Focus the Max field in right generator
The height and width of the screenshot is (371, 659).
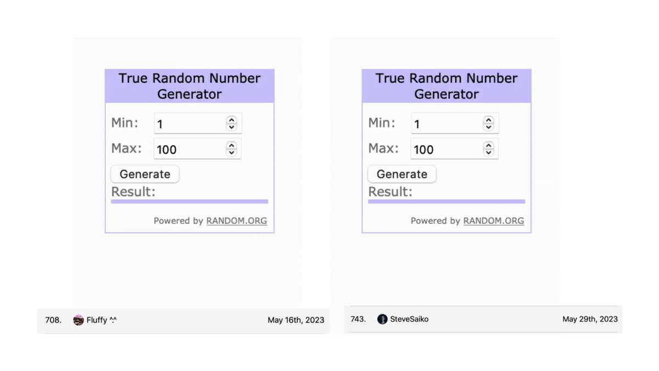(447, 149)
